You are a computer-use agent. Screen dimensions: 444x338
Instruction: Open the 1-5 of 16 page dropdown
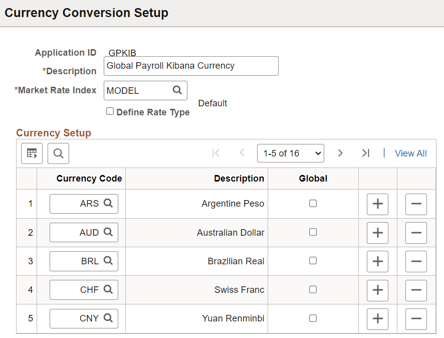point(291,153)
